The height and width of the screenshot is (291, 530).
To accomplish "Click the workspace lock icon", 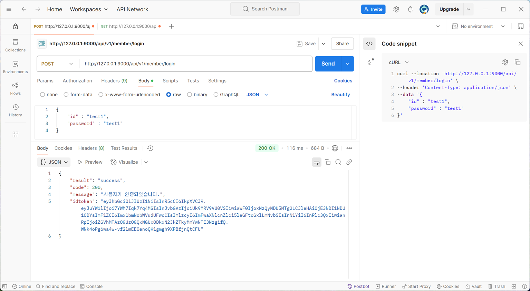I will [16, 26].
